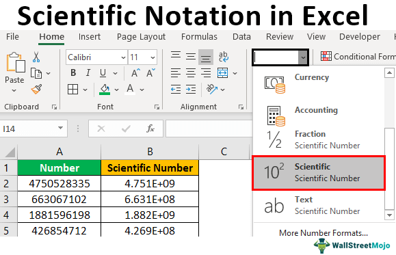Image resolution: width=396 pixels, height=255 pixels.
Task: Open the Paste options dropdown arrow
Action: coord(14,90)
